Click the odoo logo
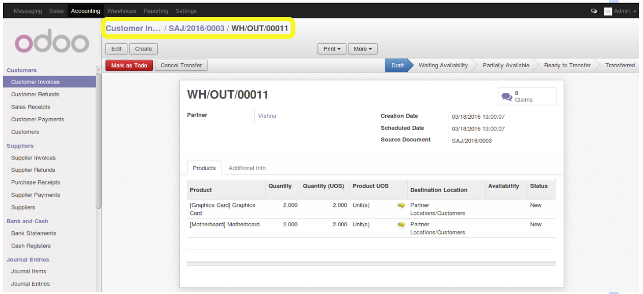 click(52, 43)
